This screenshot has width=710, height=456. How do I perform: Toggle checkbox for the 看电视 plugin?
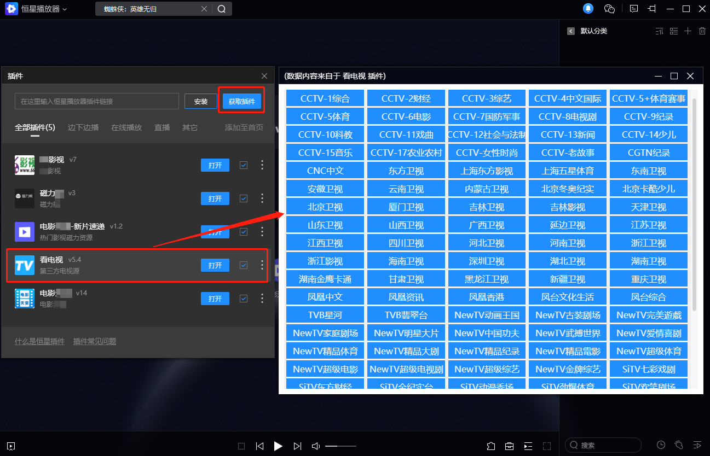tap(244, 265)
